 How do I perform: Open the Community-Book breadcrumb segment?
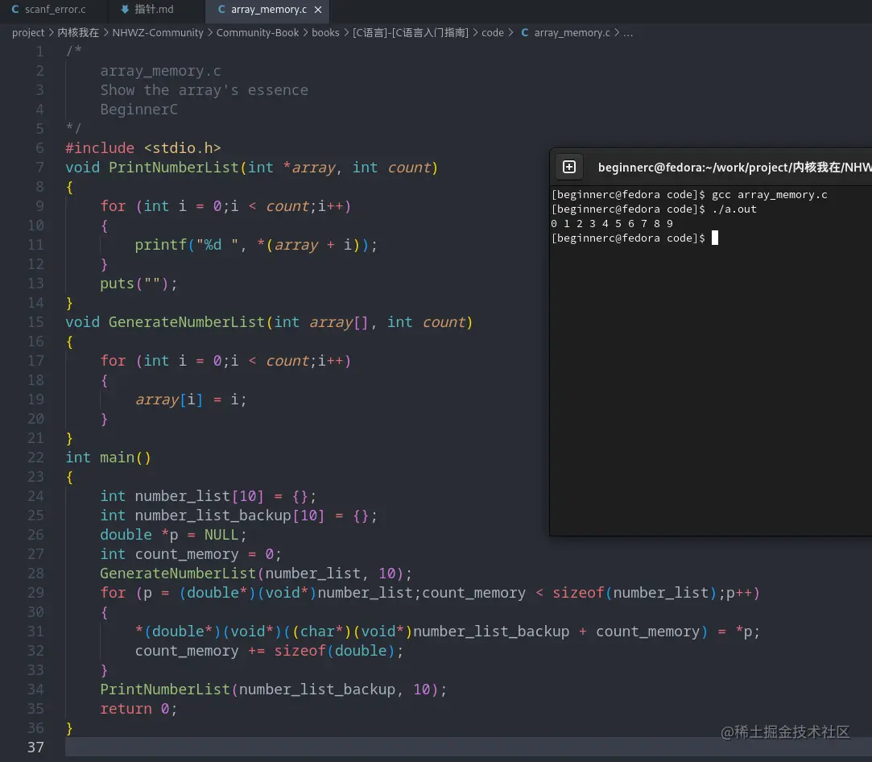[258, 33]
